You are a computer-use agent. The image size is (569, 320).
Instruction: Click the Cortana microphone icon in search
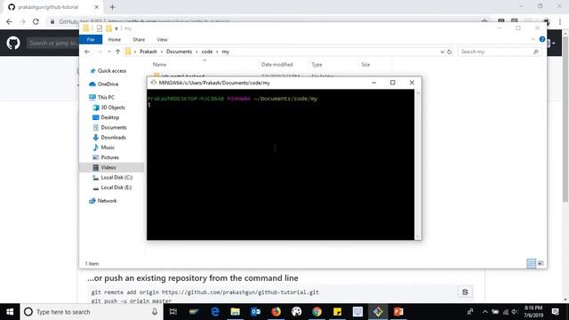pyautogui.click(x=155, y=312)
